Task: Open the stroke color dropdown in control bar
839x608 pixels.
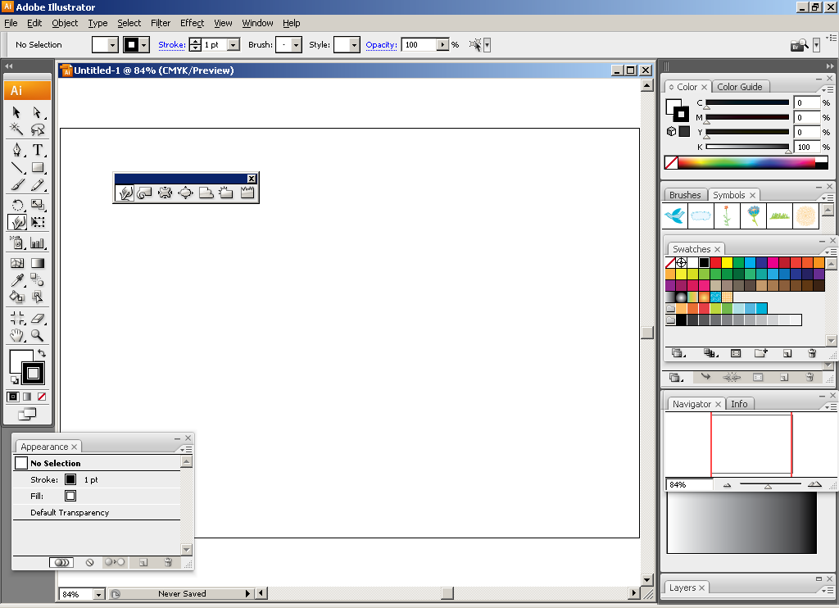Action: coord(143,45)
